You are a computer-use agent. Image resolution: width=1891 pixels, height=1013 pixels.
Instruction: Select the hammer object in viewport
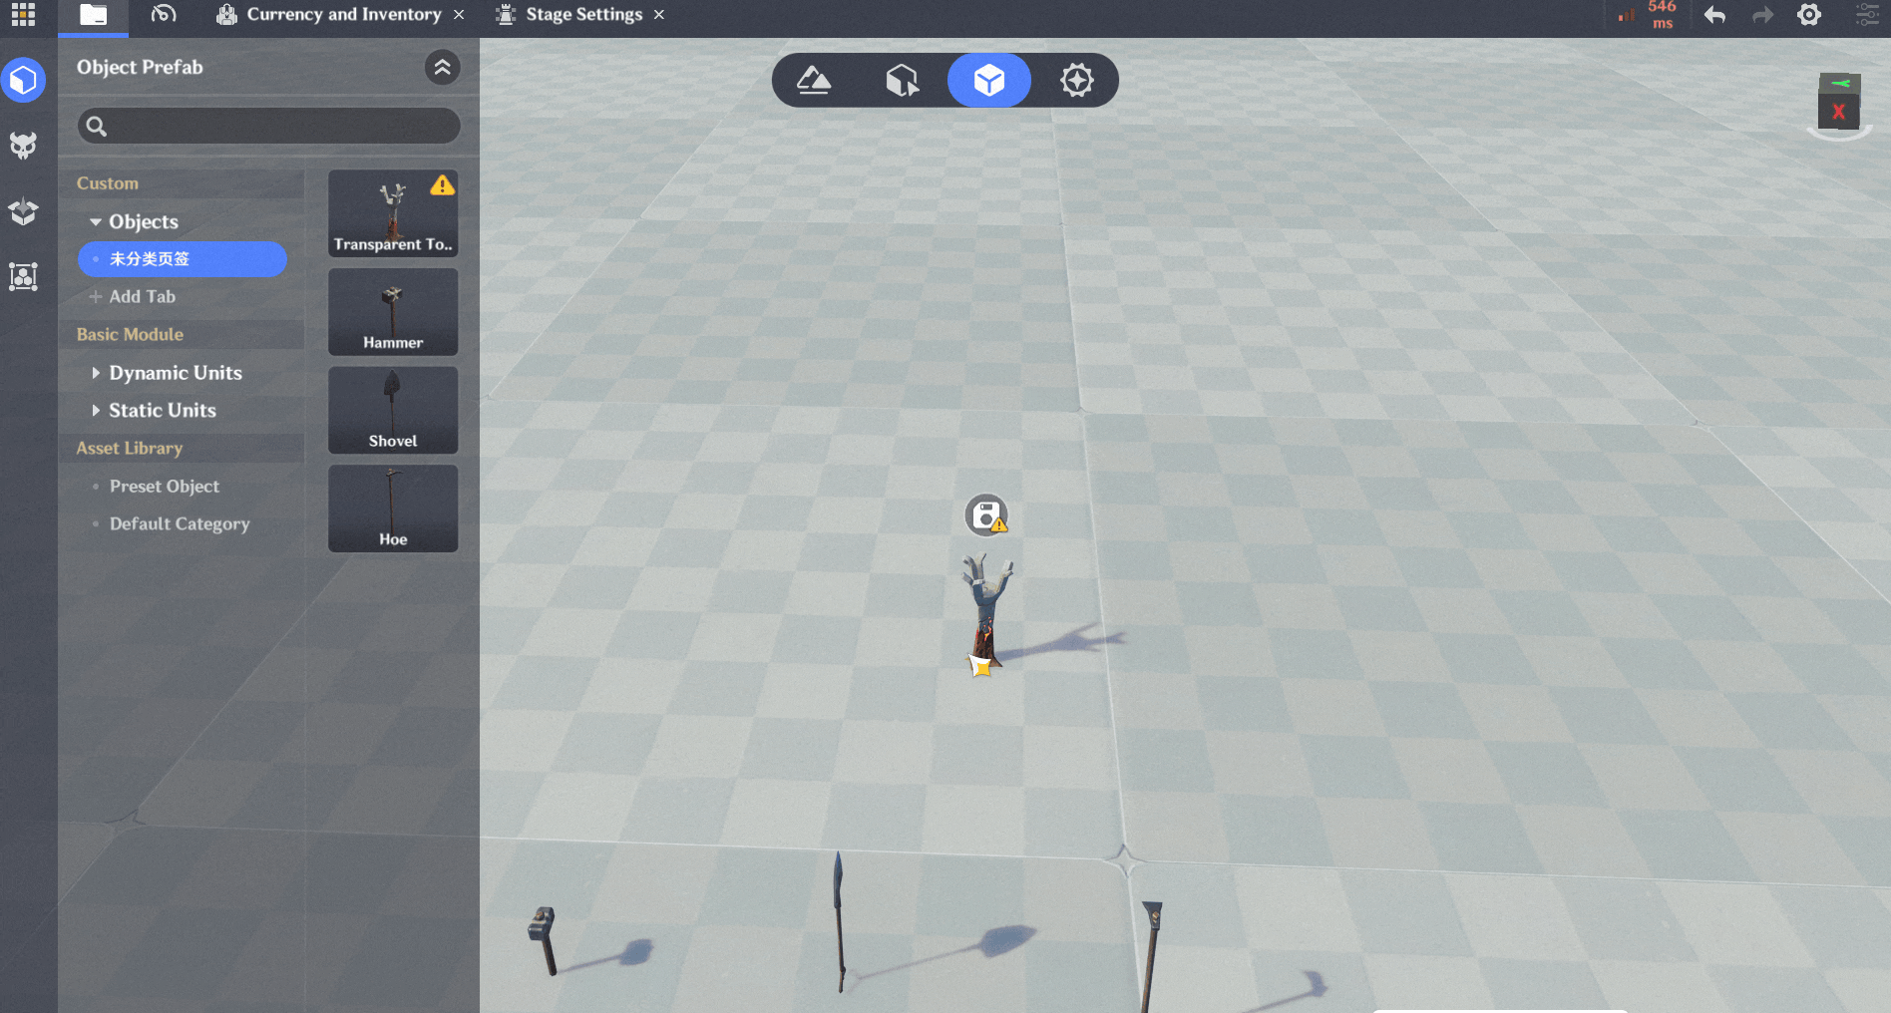pyautogui.click(x=543, y=939)
